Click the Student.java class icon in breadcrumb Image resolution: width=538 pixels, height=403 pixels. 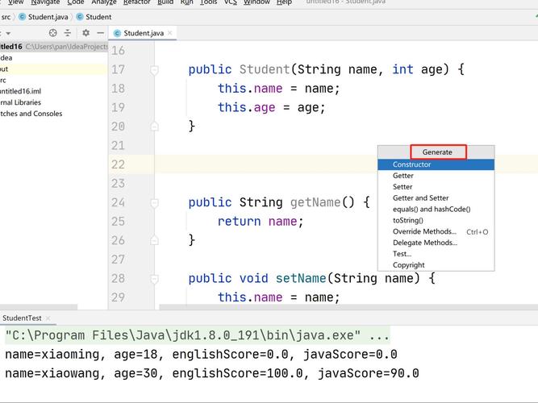(x=22, y=16)
